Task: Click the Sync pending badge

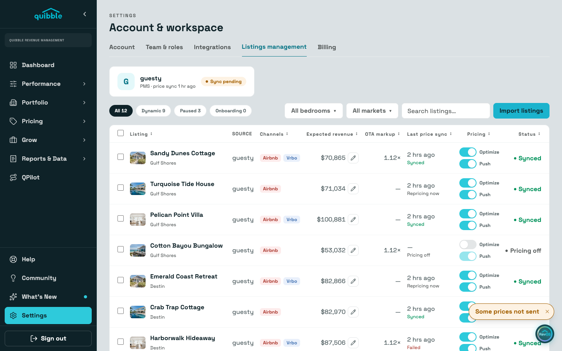Action: (x=224, y=82)
